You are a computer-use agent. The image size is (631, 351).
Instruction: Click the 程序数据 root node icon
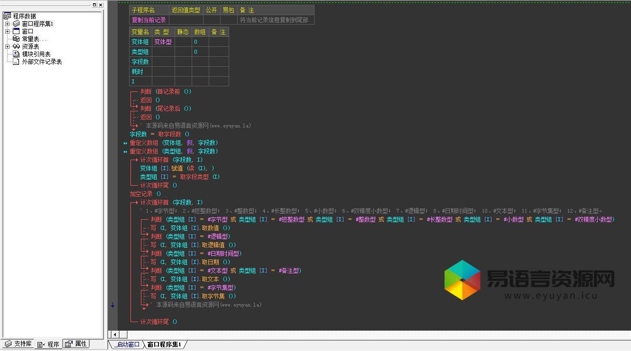[x=7, y=16]
